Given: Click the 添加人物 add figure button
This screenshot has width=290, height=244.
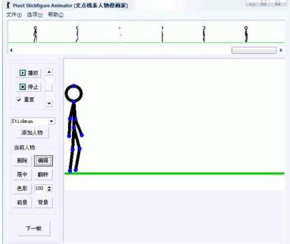Looking at the screenshot, I should pos(32,132).
